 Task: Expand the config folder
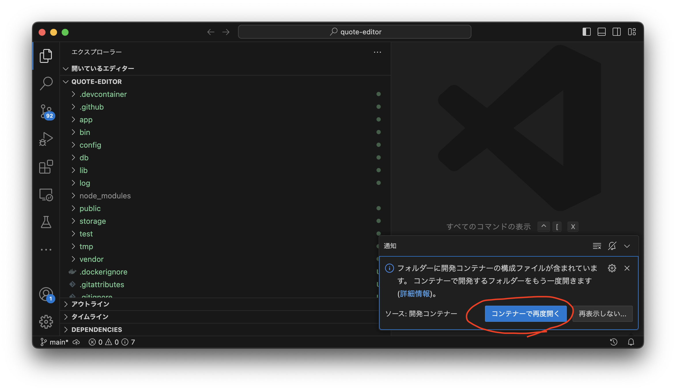(x=225, y=145)
